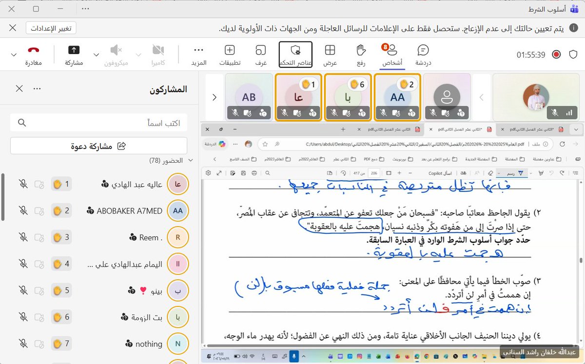Open the title bar ellipsis menu

(x=86, y=9)
